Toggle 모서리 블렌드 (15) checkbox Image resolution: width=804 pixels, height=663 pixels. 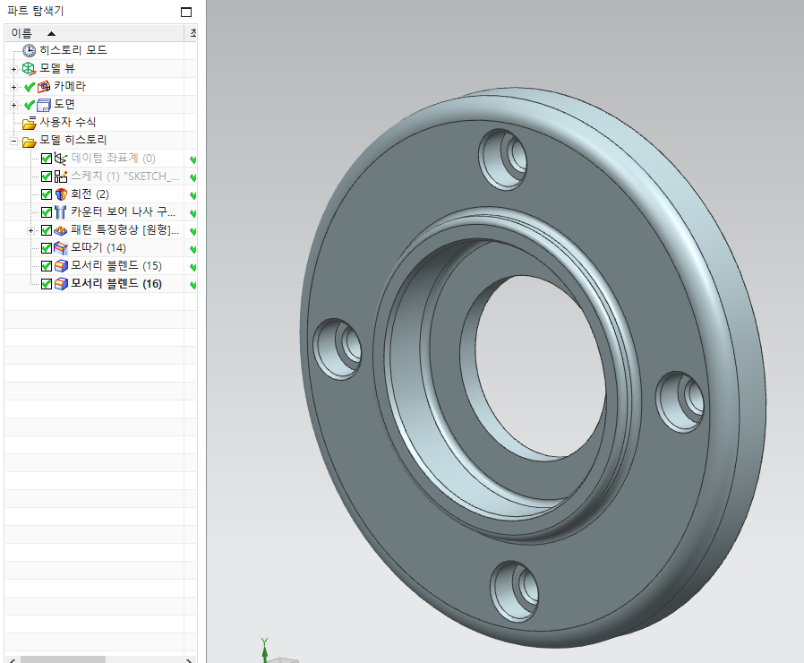point(47,266)
